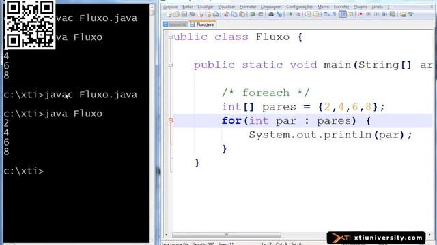This screenshot has height=245, width=437.
Task: Start macro recording with red dot icon
Action: (x=361, y=14)
